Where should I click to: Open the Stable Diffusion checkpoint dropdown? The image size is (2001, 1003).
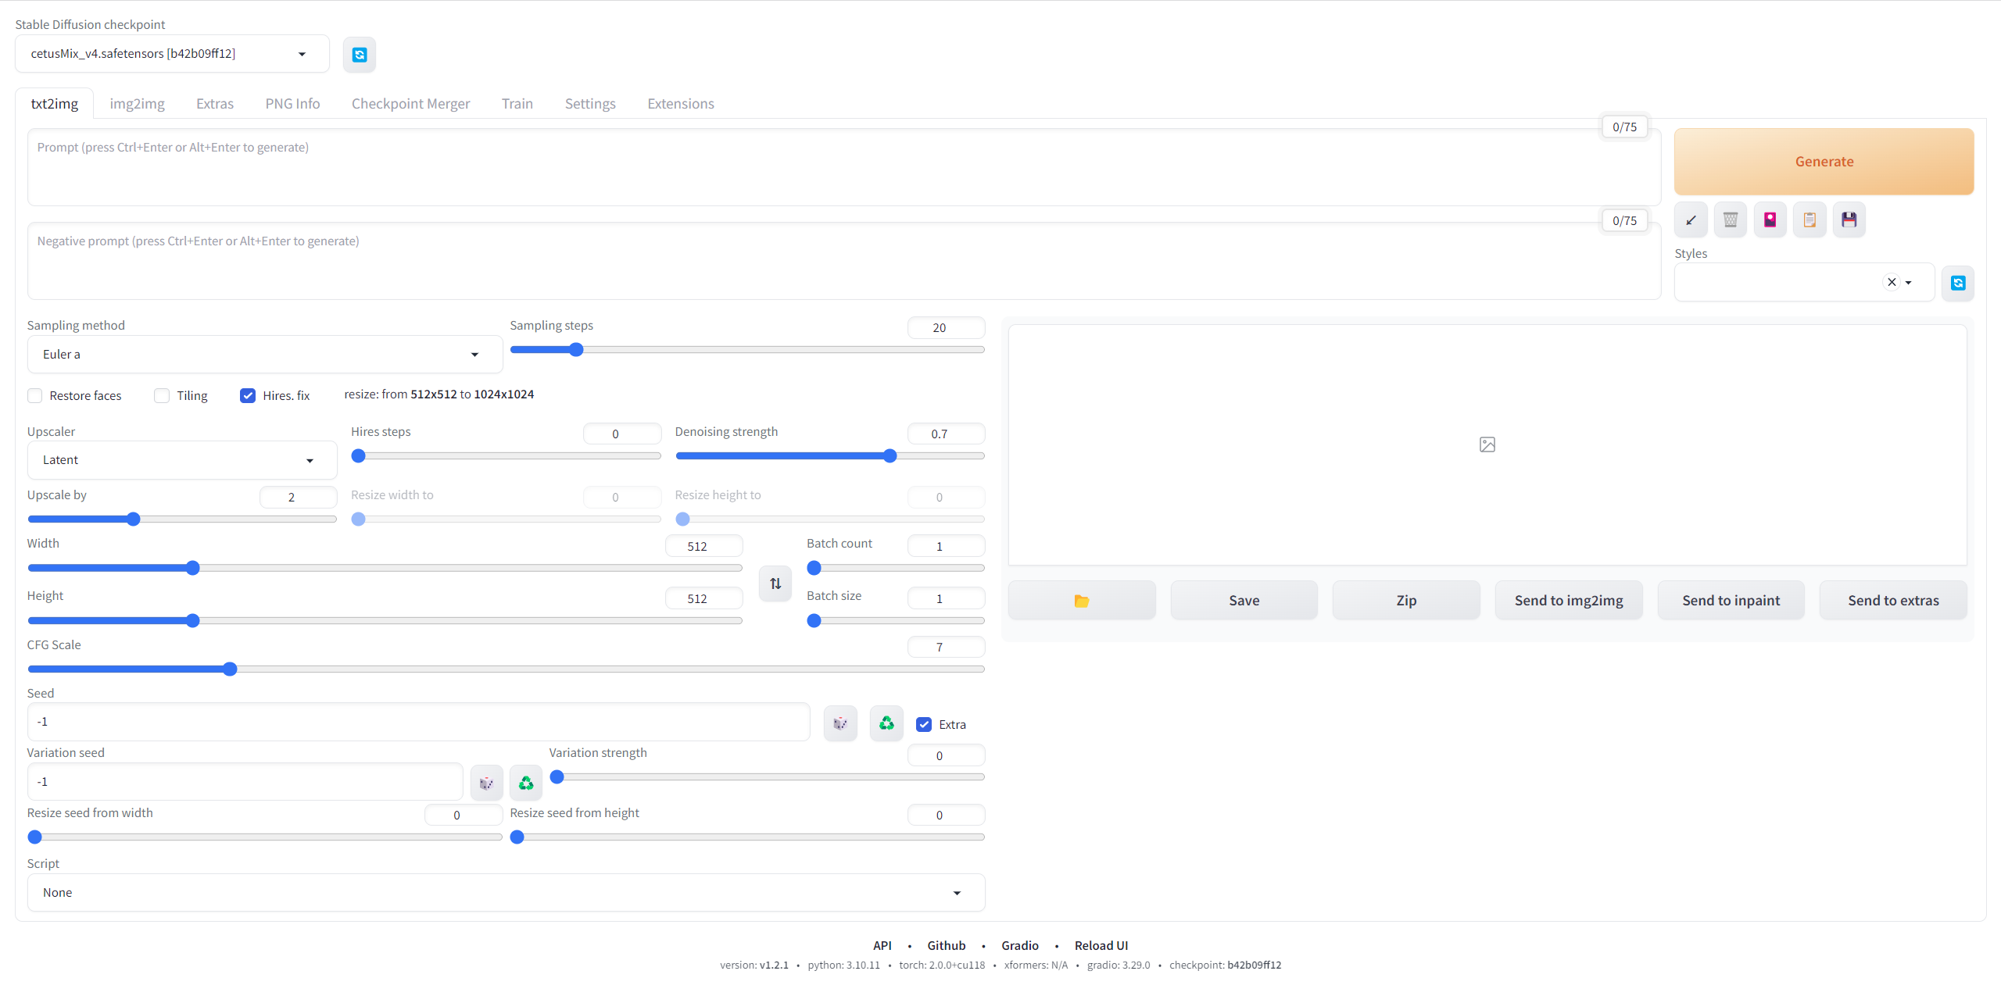(172, 54)
